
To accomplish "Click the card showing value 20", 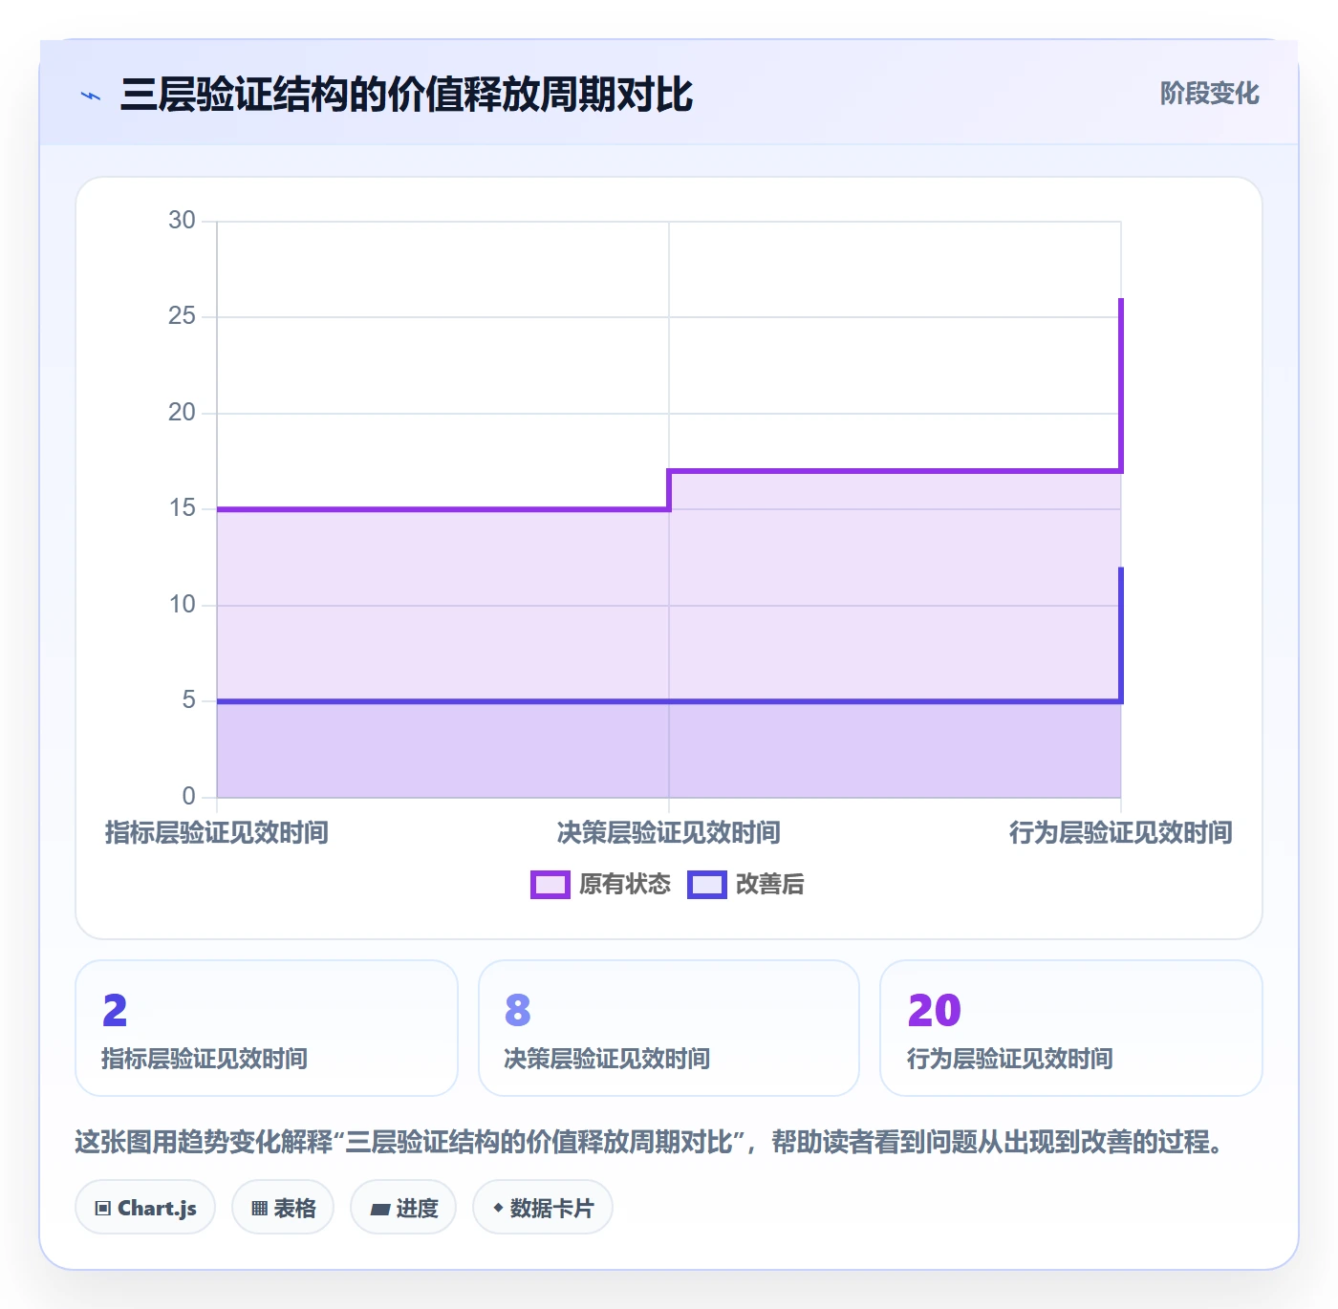I will 1071,1028.
